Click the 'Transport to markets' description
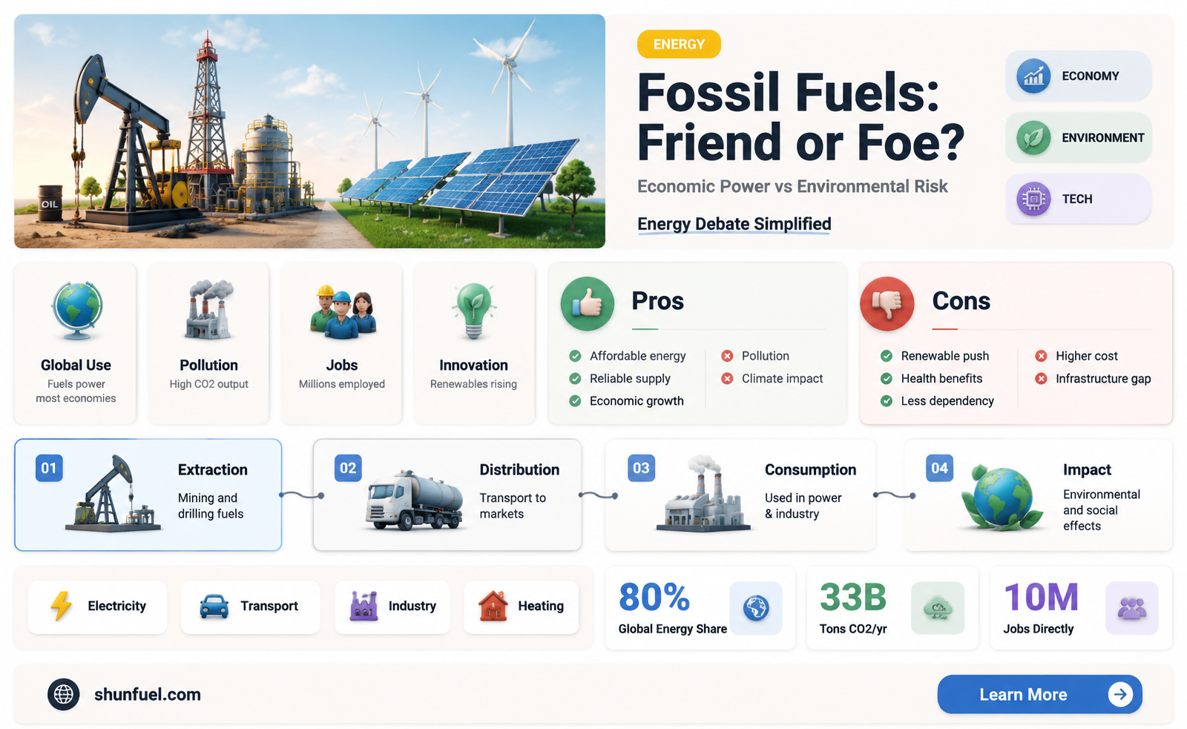This screenshot has width=1187, height=729. (513, 506)
